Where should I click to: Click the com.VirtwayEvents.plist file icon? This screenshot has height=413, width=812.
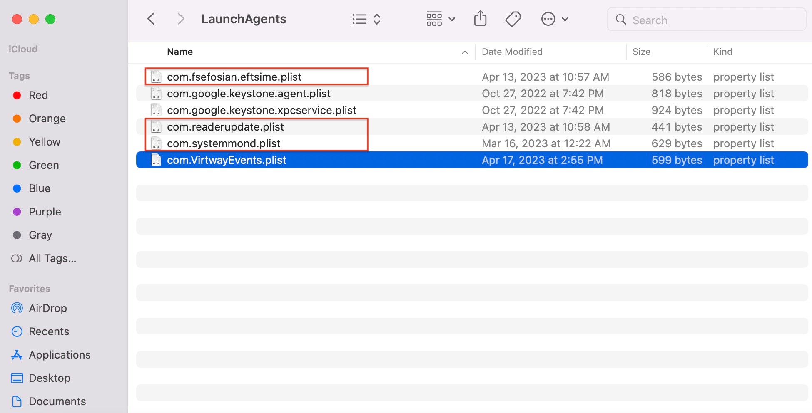click(156, 160)
